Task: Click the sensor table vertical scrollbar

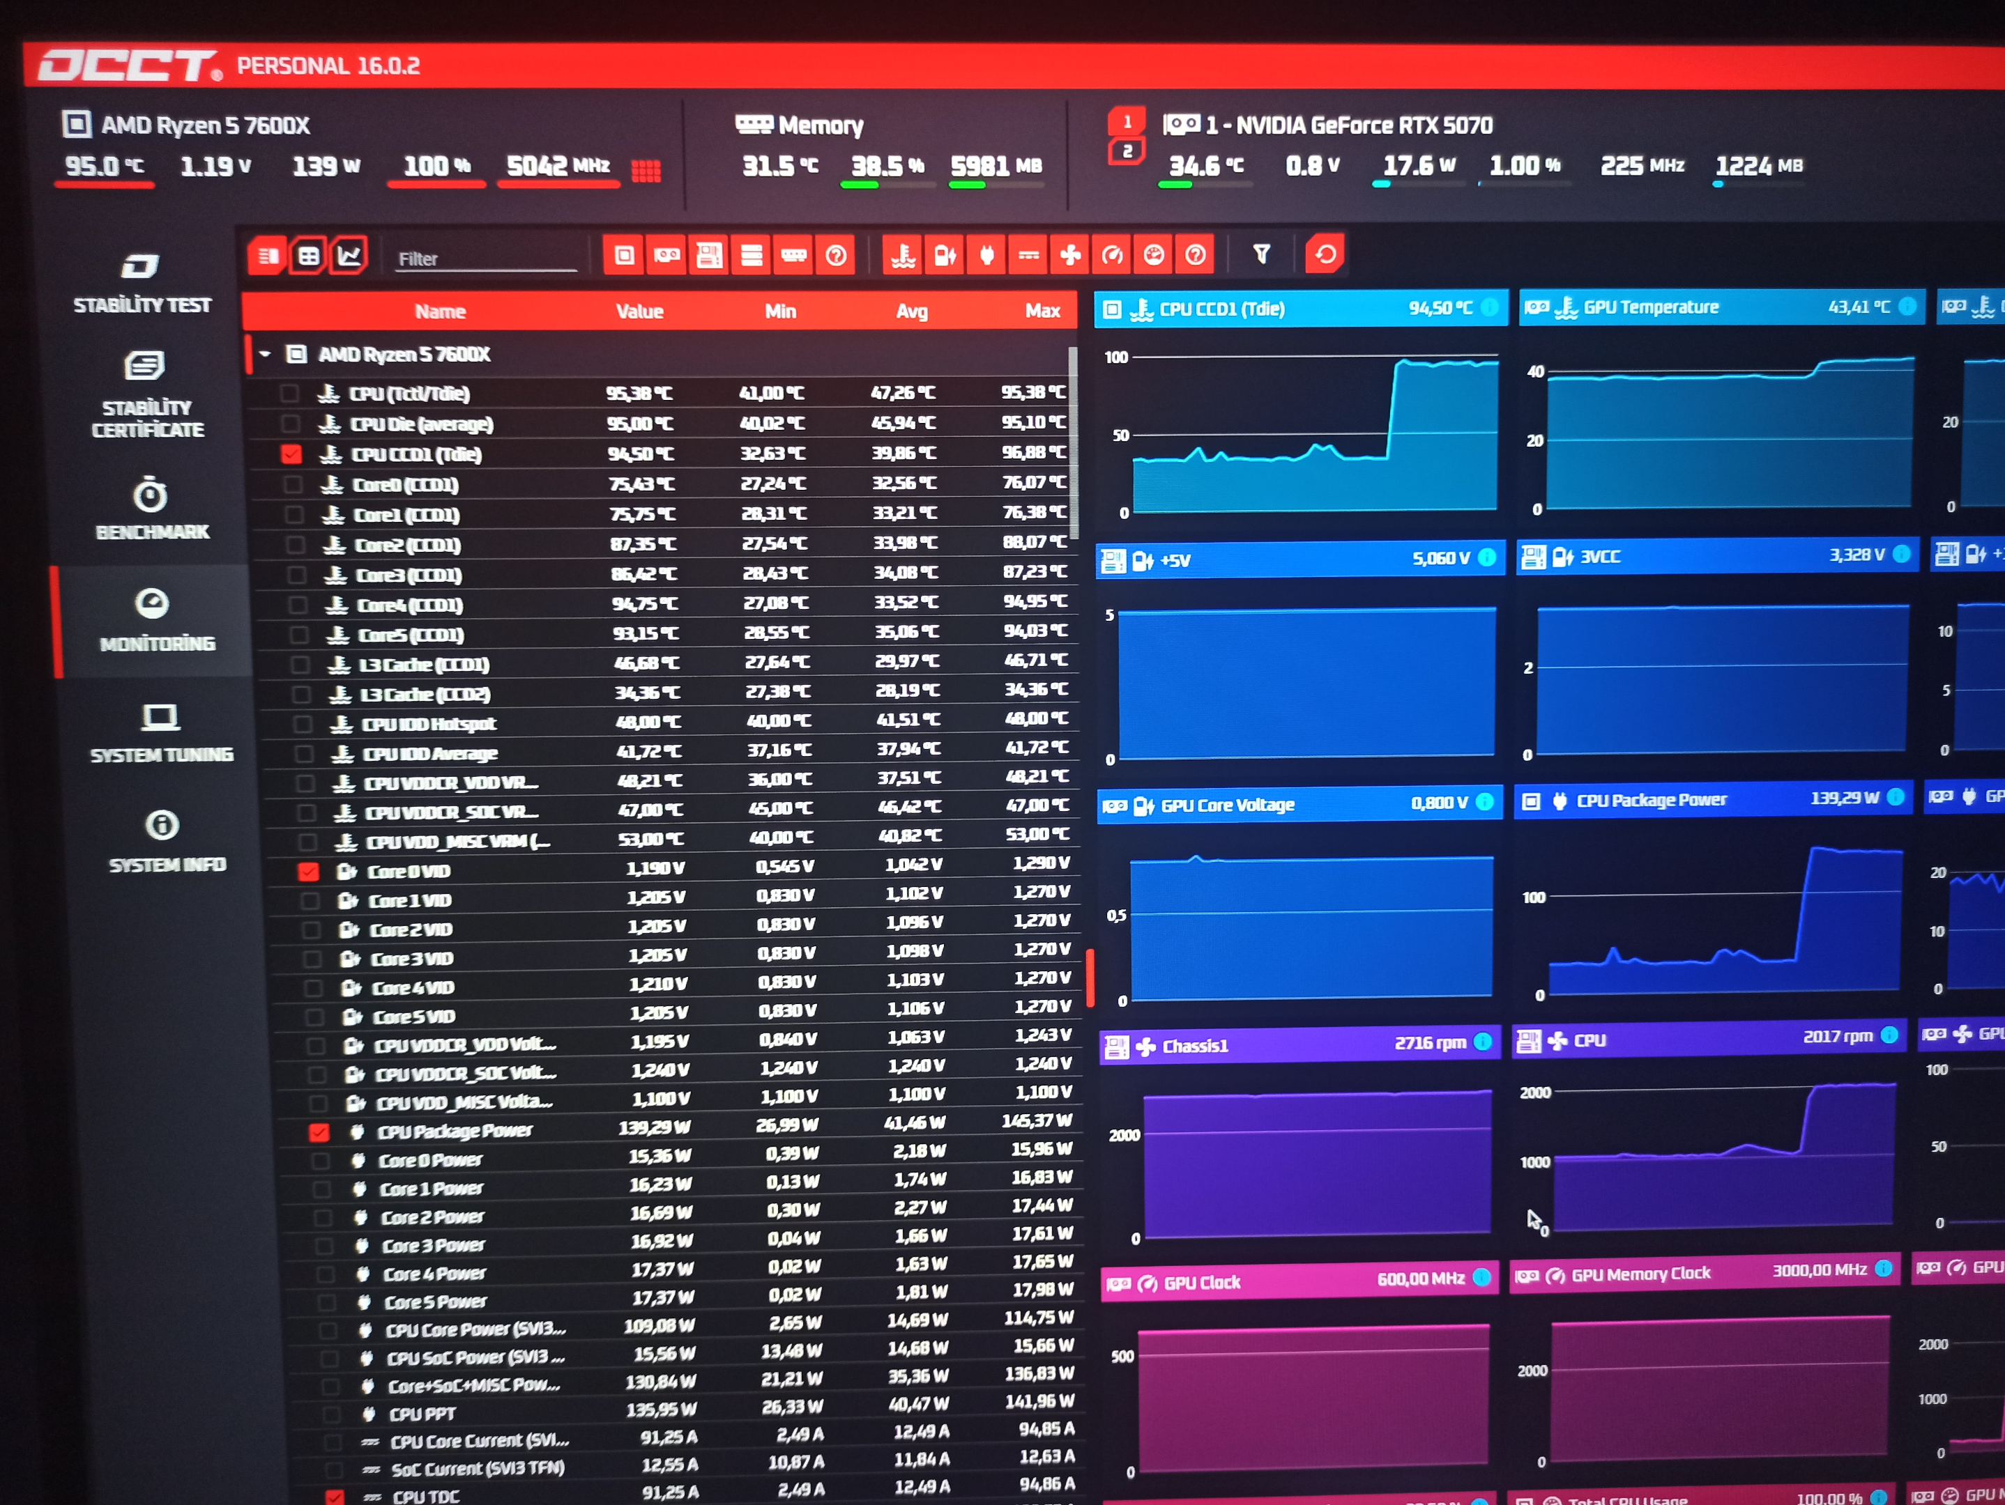Action: point(1074,442)
